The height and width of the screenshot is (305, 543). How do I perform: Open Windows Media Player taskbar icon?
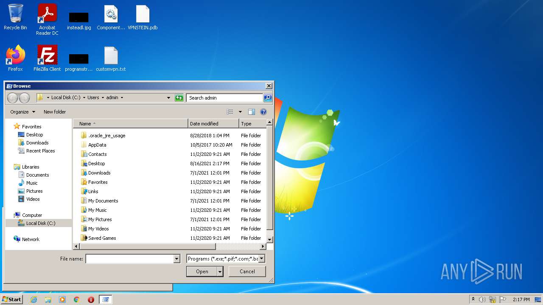[x=62, y=299]
